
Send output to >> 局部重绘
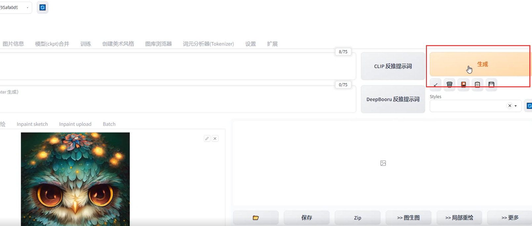459,218
